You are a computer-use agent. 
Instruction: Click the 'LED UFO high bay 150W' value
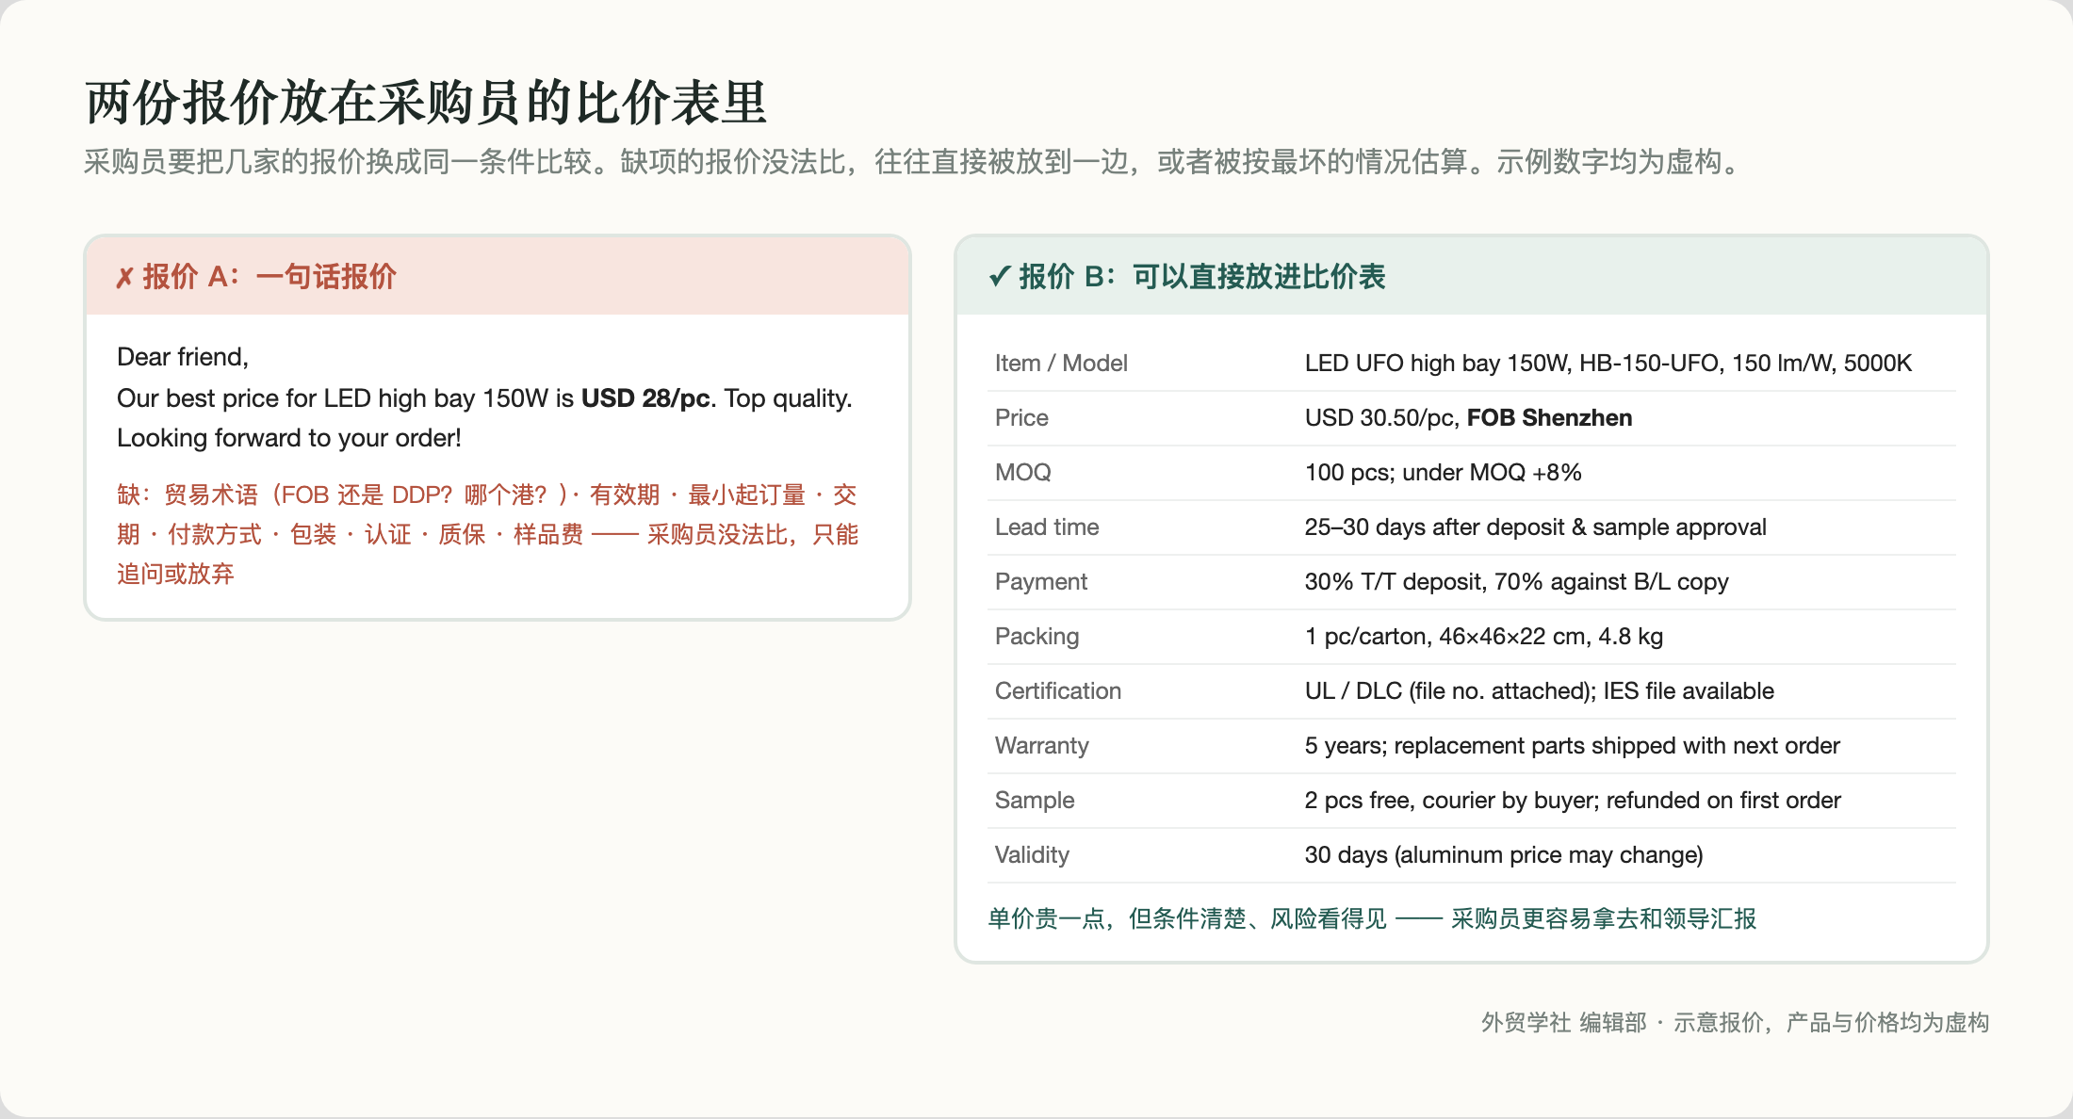click(1608, 364)
